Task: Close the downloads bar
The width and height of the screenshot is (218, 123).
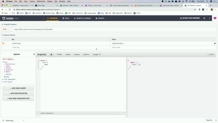Action: (216, 120)
